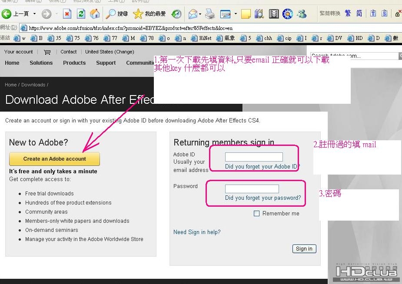Click the 'Returning members sign in' heading
Image resolution: width=402 pixels, height=284 pixels.
coord(224,142)
